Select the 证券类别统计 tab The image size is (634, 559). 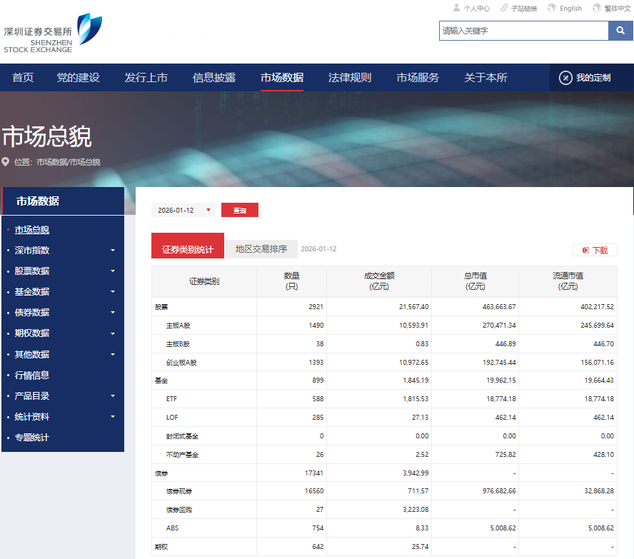coord(188,249)
